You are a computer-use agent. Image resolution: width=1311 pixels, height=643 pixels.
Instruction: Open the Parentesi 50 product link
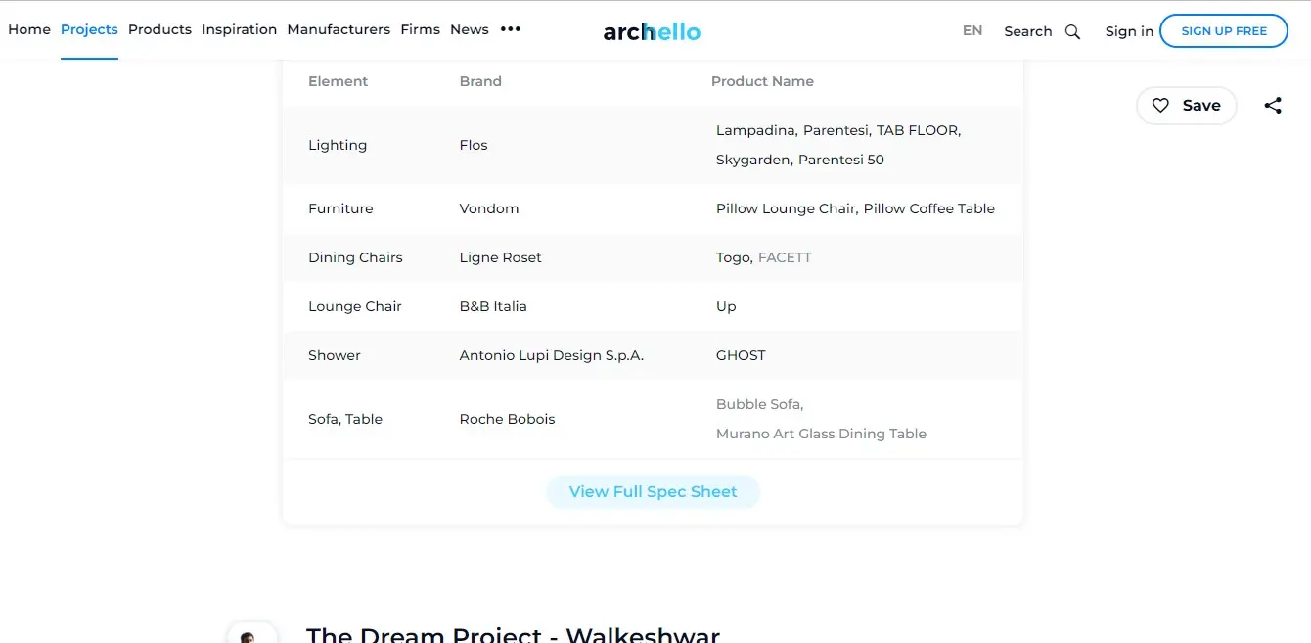(841, 160)
